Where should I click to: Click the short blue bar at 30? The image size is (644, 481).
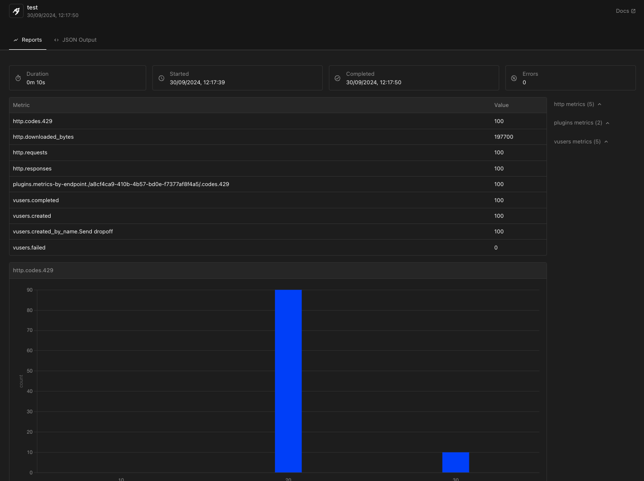click(456, 463)
